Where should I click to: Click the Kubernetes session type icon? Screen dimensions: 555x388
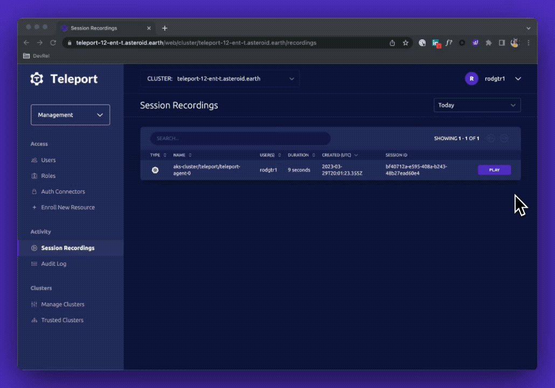tap(155, 170)
